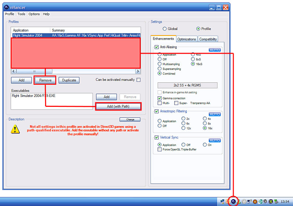Select the Global settings radio button
The height and width of the screenshot is (206, 293).
click(165, 29)
